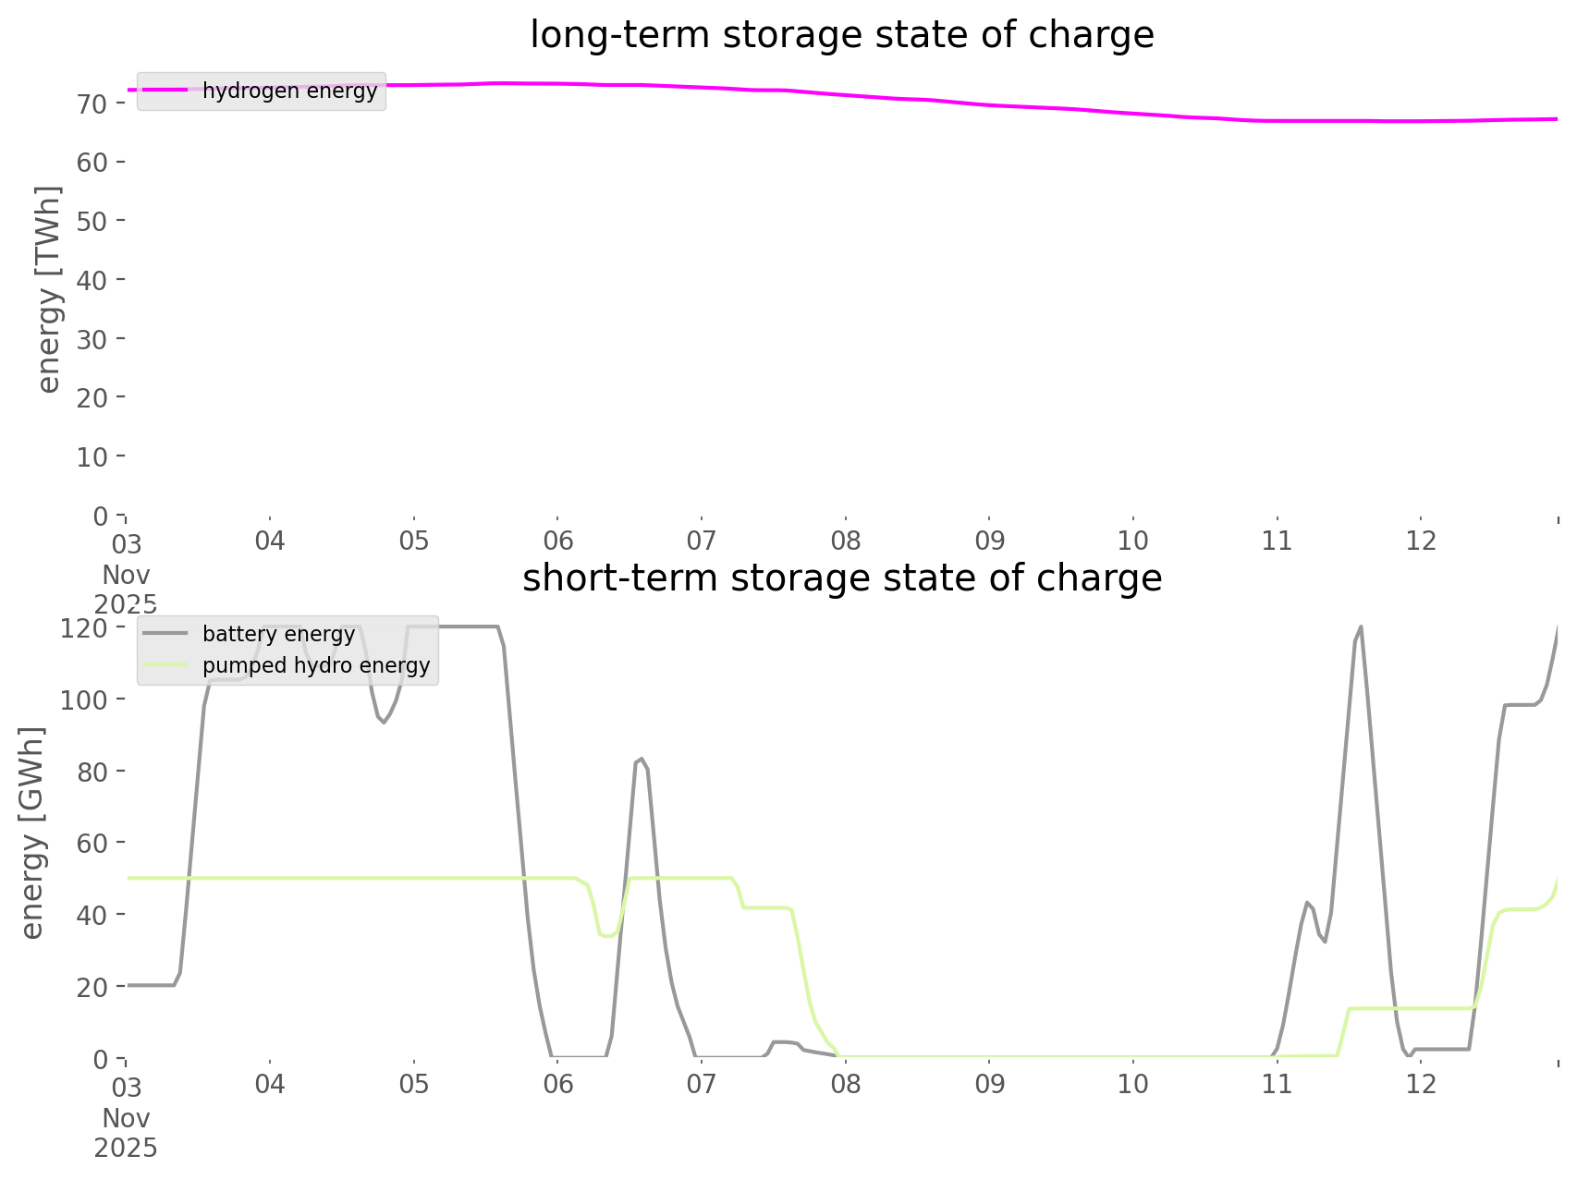Viewport: 1577px width, 1180px height.
Task: Click the 08 date tick on top chart
Action: [845, 541]
